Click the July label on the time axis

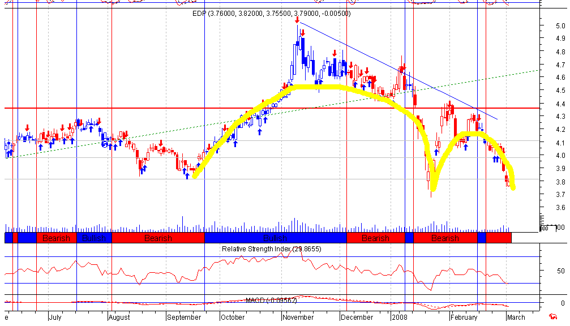pos(55,318)
